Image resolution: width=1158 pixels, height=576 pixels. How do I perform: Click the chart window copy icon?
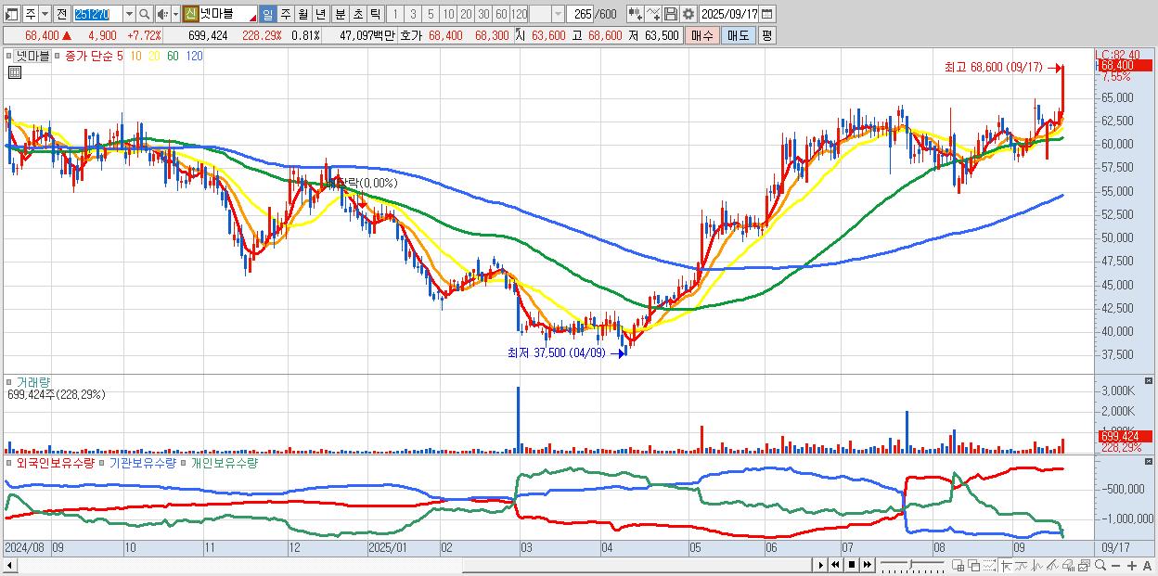[1084, 566]
